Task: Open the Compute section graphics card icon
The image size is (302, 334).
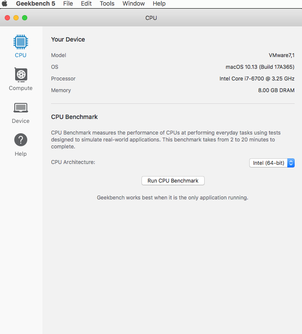Action: pos(21,75)
